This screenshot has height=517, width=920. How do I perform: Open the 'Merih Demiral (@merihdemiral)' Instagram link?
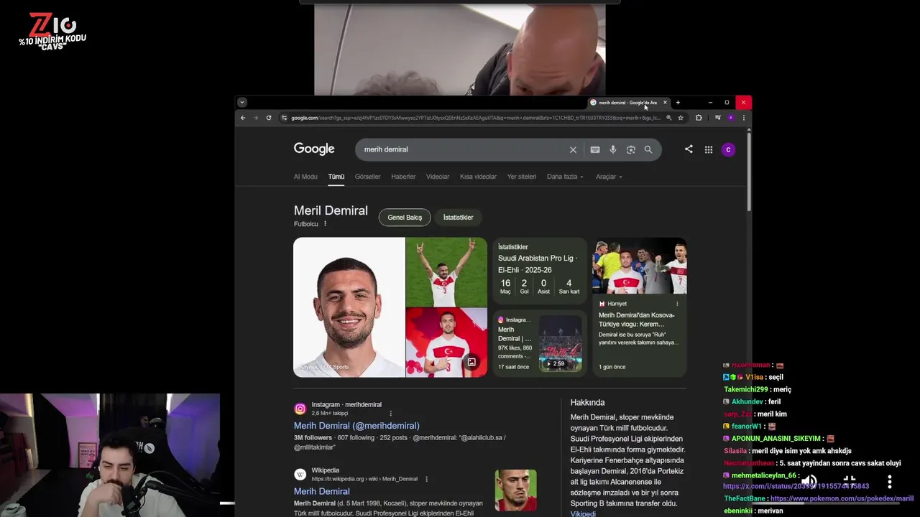coord(356,426)
